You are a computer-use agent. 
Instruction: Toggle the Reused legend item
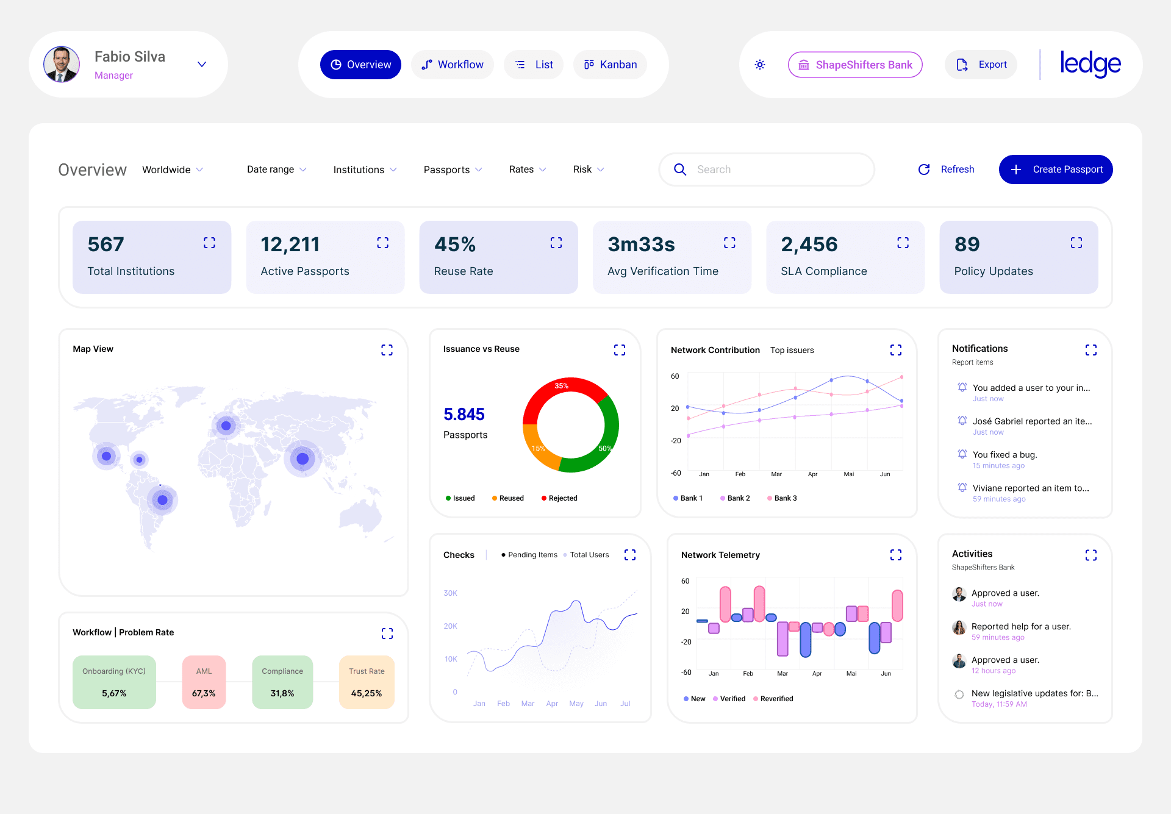(507, 498)
